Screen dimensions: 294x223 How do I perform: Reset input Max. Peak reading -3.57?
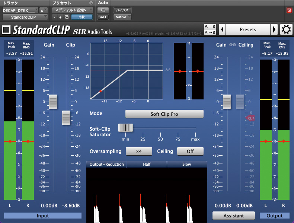[x=12, y=53]
